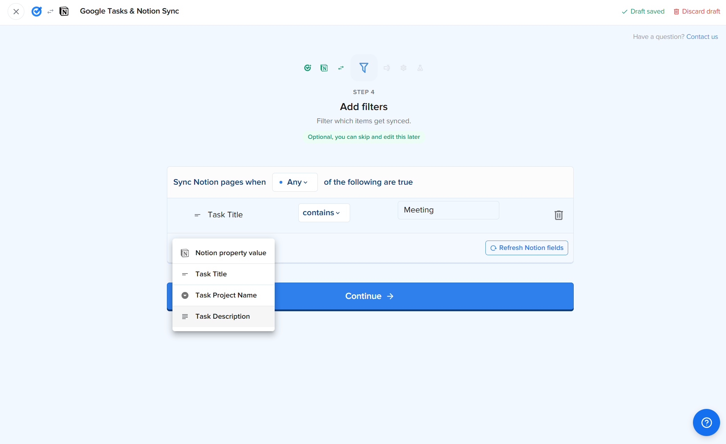The height and width of the screenshot is (444, 726).
Task: Click the two-way sync arrows in header
Action: click(50, 11)
